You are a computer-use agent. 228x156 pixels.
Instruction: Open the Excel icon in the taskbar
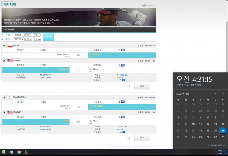tap(4, 152)
